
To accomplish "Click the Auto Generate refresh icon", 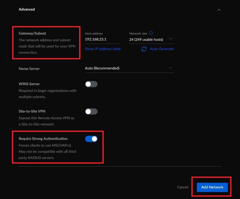I will (144, 49).
